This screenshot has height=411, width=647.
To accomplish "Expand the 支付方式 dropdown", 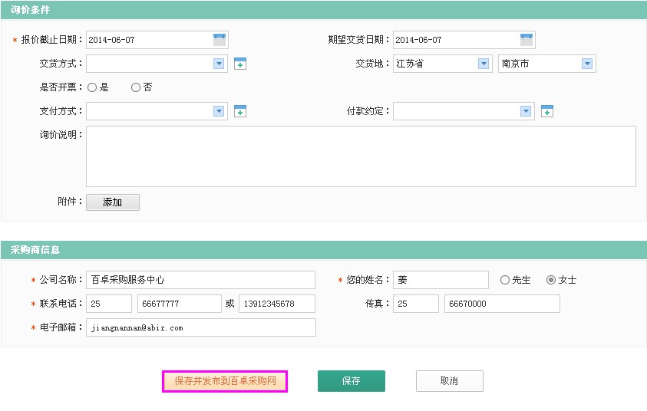I will point(219,112).
